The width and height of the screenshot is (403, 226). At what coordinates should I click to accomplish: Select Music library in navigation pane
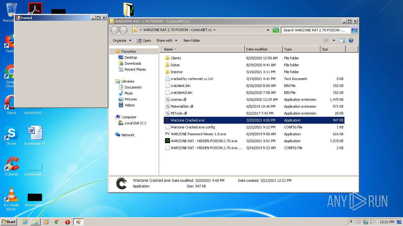click(128, 93)
